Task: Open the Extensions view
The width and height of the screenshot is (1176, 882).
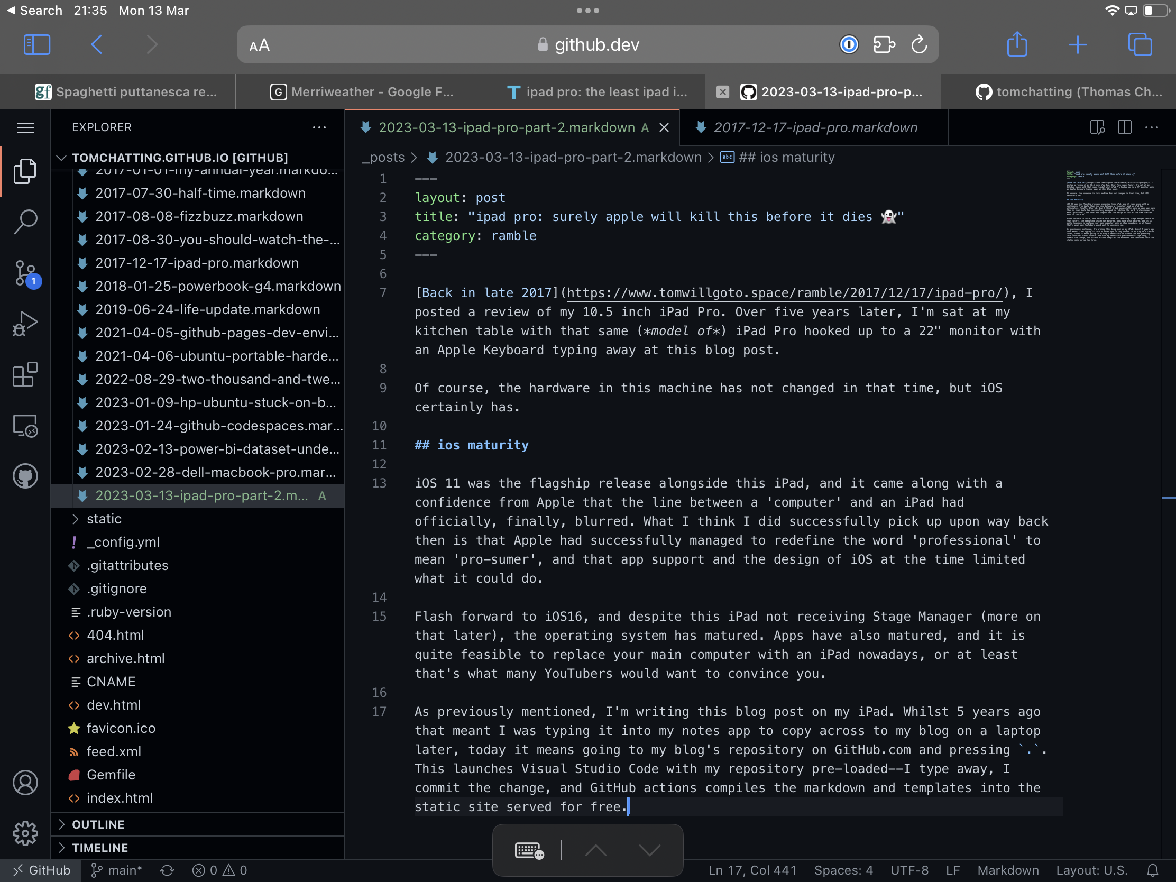Action: [25, 375]
